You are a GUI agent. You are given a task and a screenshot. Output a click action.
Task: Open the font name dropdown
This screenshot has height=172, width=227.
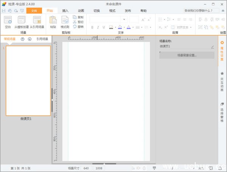[x=124, y=19]
